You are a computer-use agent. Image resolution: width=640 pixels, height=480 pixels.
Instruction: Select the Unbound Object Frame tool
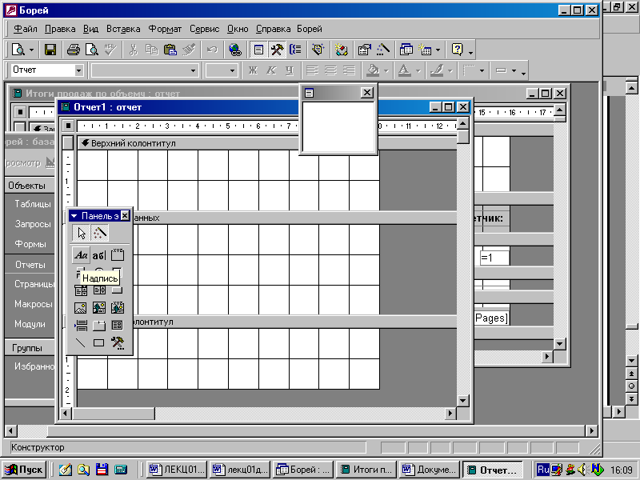click(99, 308)
